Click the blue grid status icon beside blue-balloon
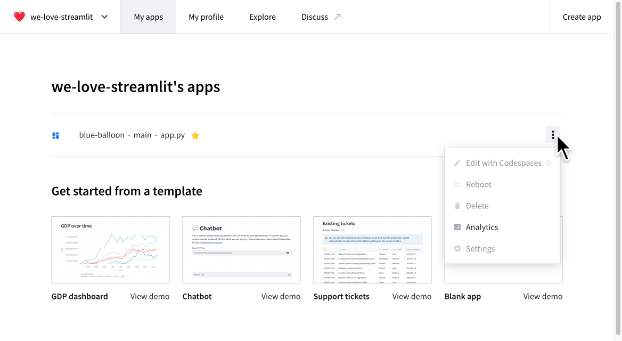This screenshot has height=341, width=622. 55,135
